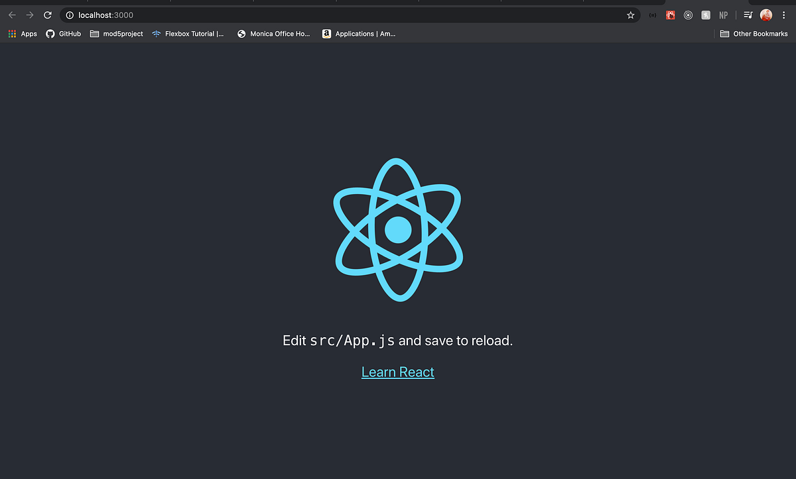Click the JSON formatter extension icon
Viewport: 796px width, 479px height.
(652, 15)
